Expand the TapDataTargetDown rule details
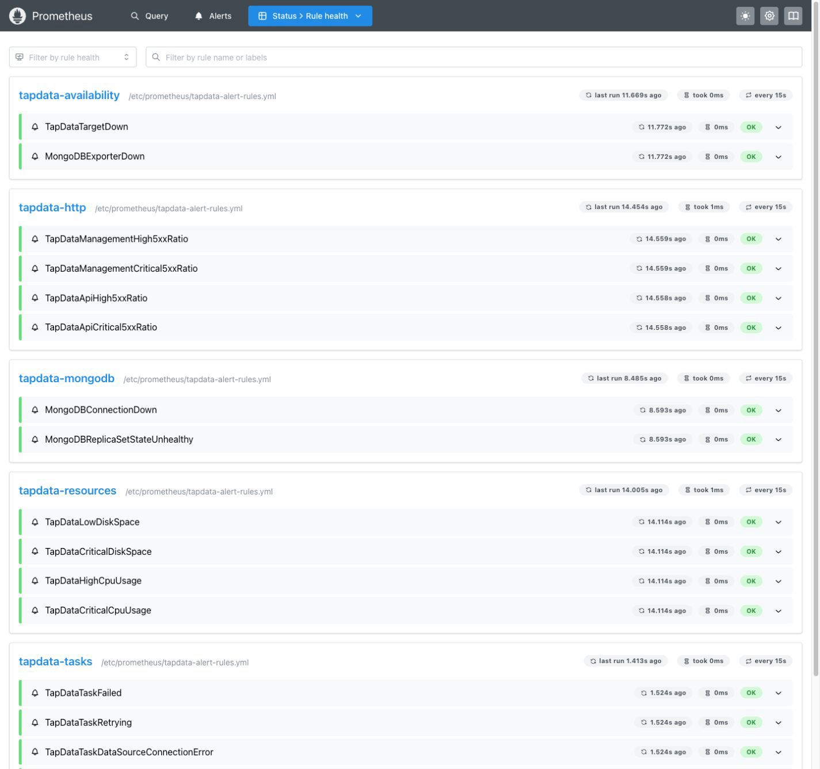The image size is (820, 769). (779, 127)
